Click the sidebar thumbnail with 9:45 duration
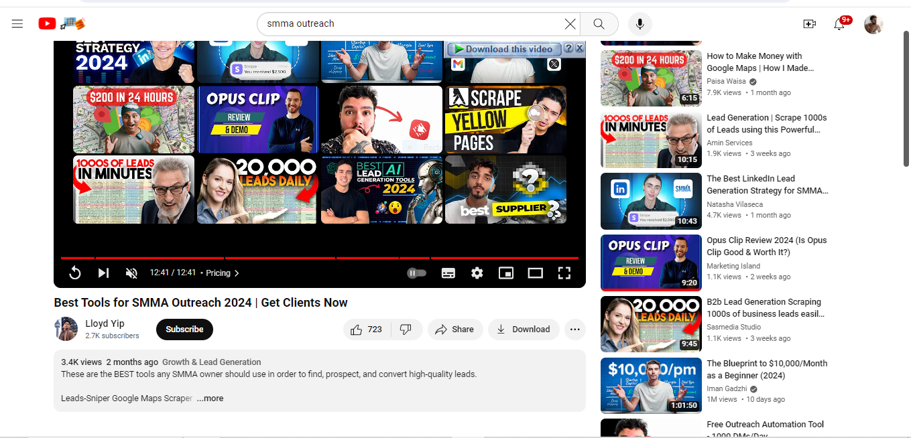Screen dimensions: 911x438 coord(651,324)
